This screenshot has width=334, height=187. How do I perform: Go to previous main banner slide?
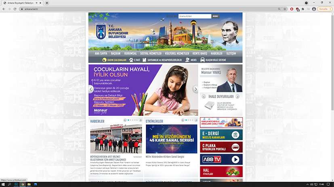click(91, 89)
